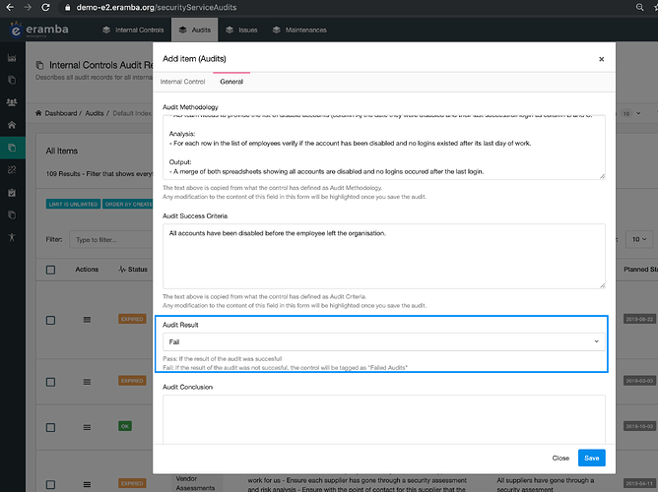
Task: Click the Actions column header
Action: pos(87,270)
